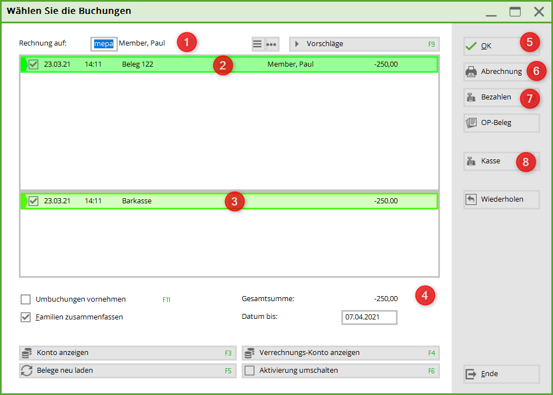Image resolution: width=553 pixels, height=395 pixels.
Task: Show the Verrechnungs-Konto anzeigen account
Action: 340,353
